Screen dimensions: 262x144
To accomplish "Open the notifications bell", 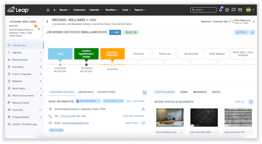I will 220,10.
